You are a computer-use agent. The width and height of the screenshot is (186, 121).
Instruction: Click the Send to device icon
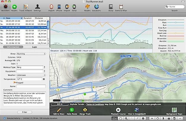[74, 8]
